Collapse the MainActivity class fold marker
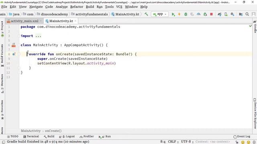The image size is (257, 144). tap(19, 45)
